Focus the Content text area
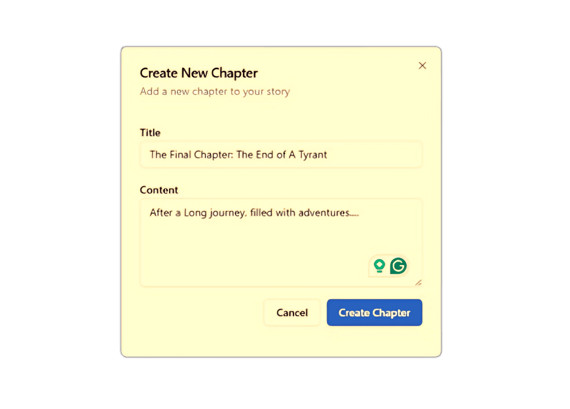The height and width of the screenshot is (409, 570). click(281, 243)
